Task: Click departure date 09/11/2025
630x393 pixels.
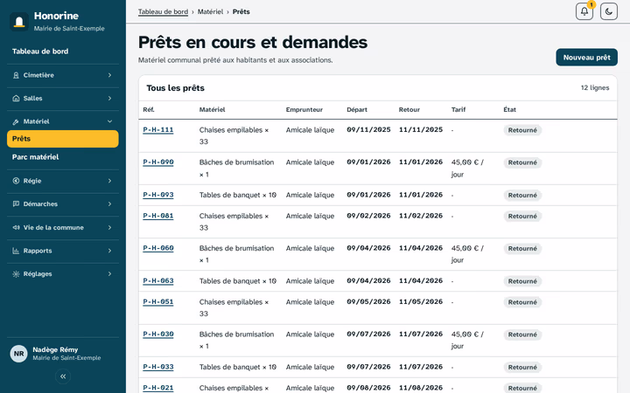Action: [368, 130]
